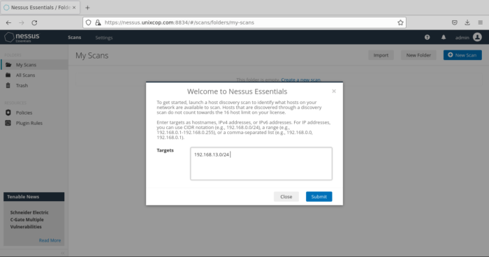Click the Import button

tap(381, 55)
